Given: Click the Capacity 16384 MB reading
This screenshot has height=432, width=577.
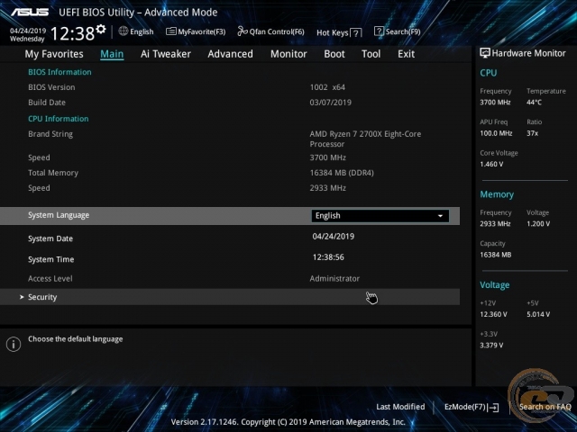Looking at the screenshot, I should coord(495,255).
